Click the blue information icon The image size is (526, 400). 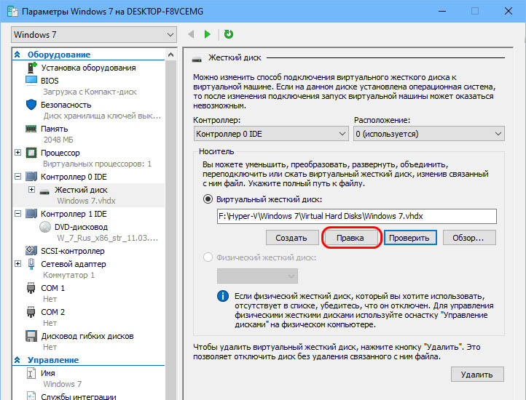[223, 296]
